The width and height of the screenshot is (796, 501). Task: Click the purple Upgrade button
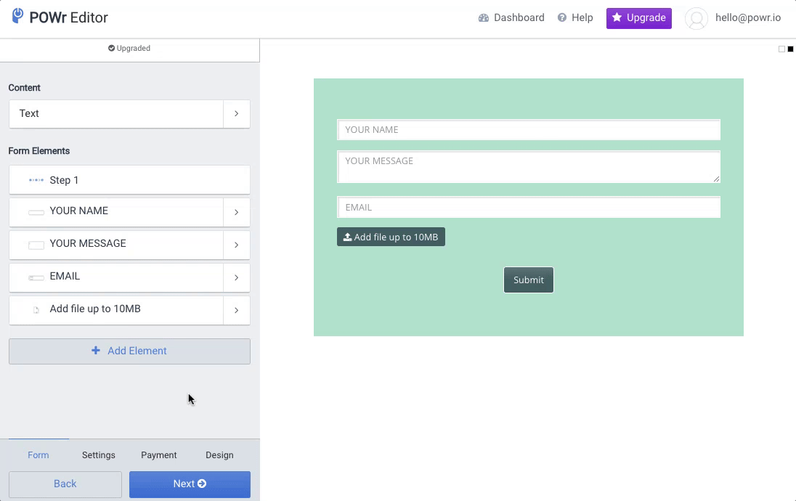tap(638, 18)
